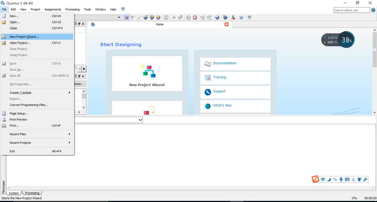Click the toolbar icon right of pink chip

(x=133, y=17)
